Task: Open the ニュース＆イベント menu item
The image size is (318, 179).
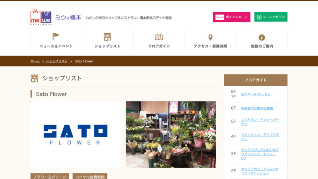Action: (x=56, y=46)
